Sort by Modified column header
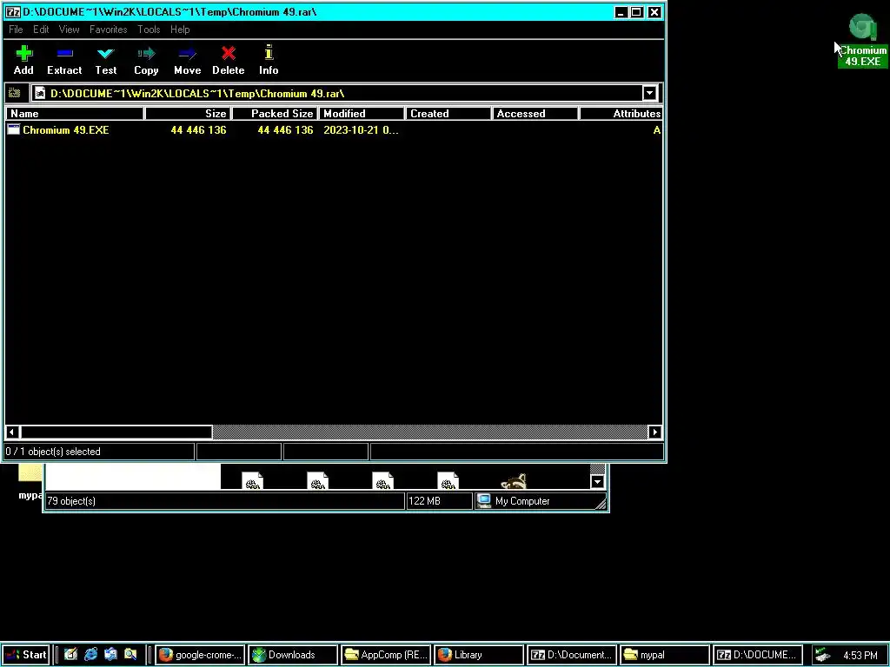Viewport: 890px width, 667px height. 362,114
